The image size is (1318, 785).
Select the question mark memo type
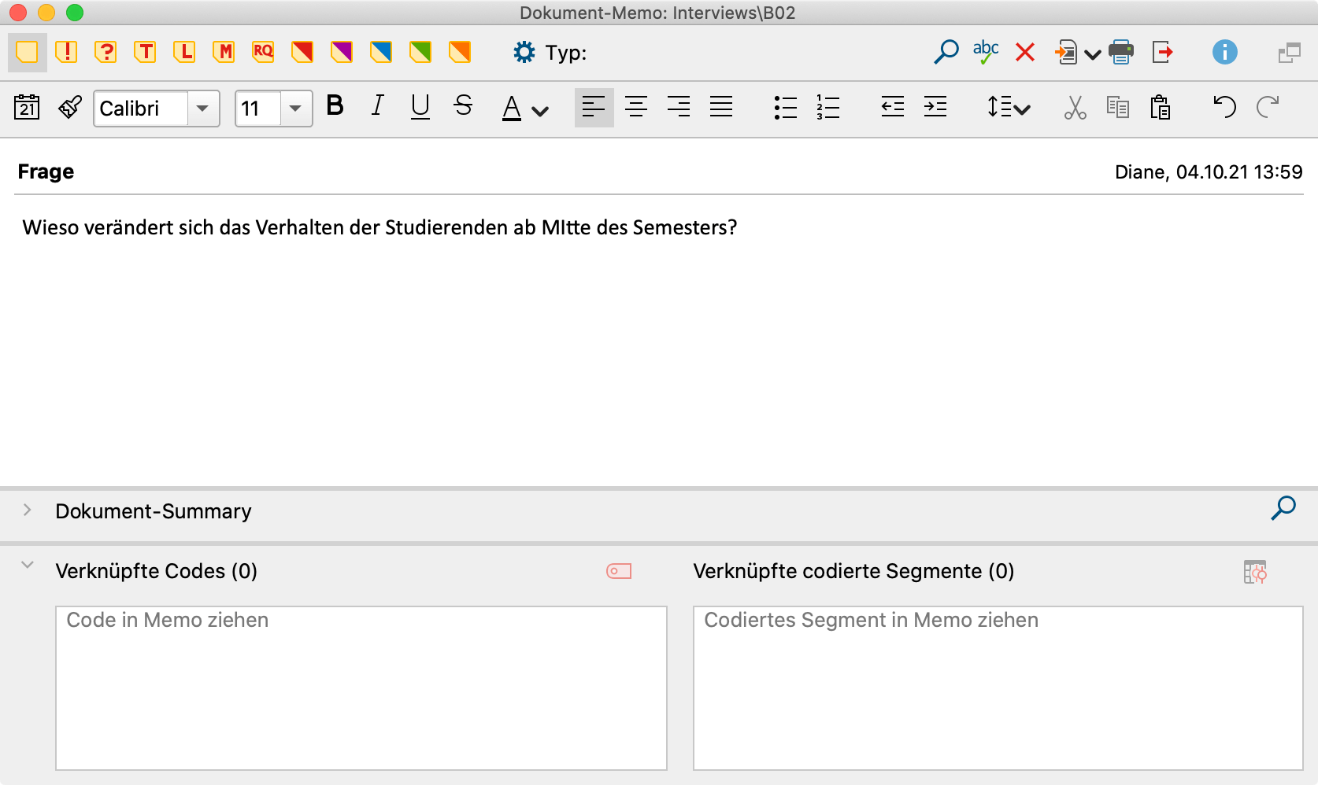(x=106, y=53)
